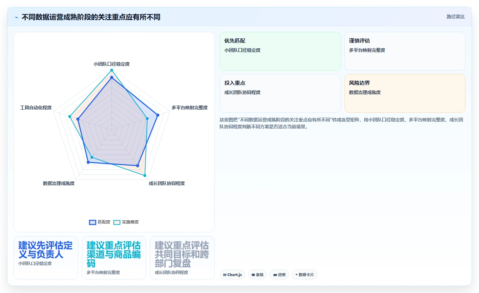Viewport: 479px width, 293px height.
Task: Select the 建议先评估定义与负责人 card
Action: click(46, 258)
